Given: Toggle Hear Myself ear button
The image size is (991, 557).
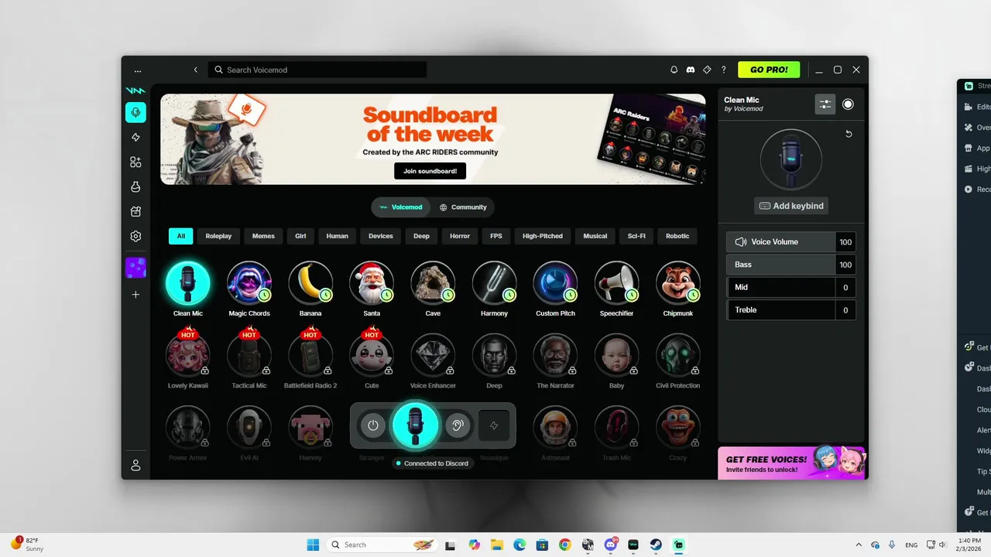Looking at the screenshot, I should point(458,425).
